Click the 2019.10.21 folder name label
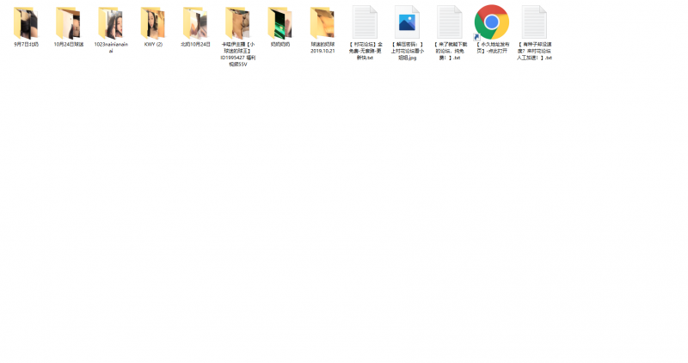Viewport: 688px width, 363px height. click(322, 47)
